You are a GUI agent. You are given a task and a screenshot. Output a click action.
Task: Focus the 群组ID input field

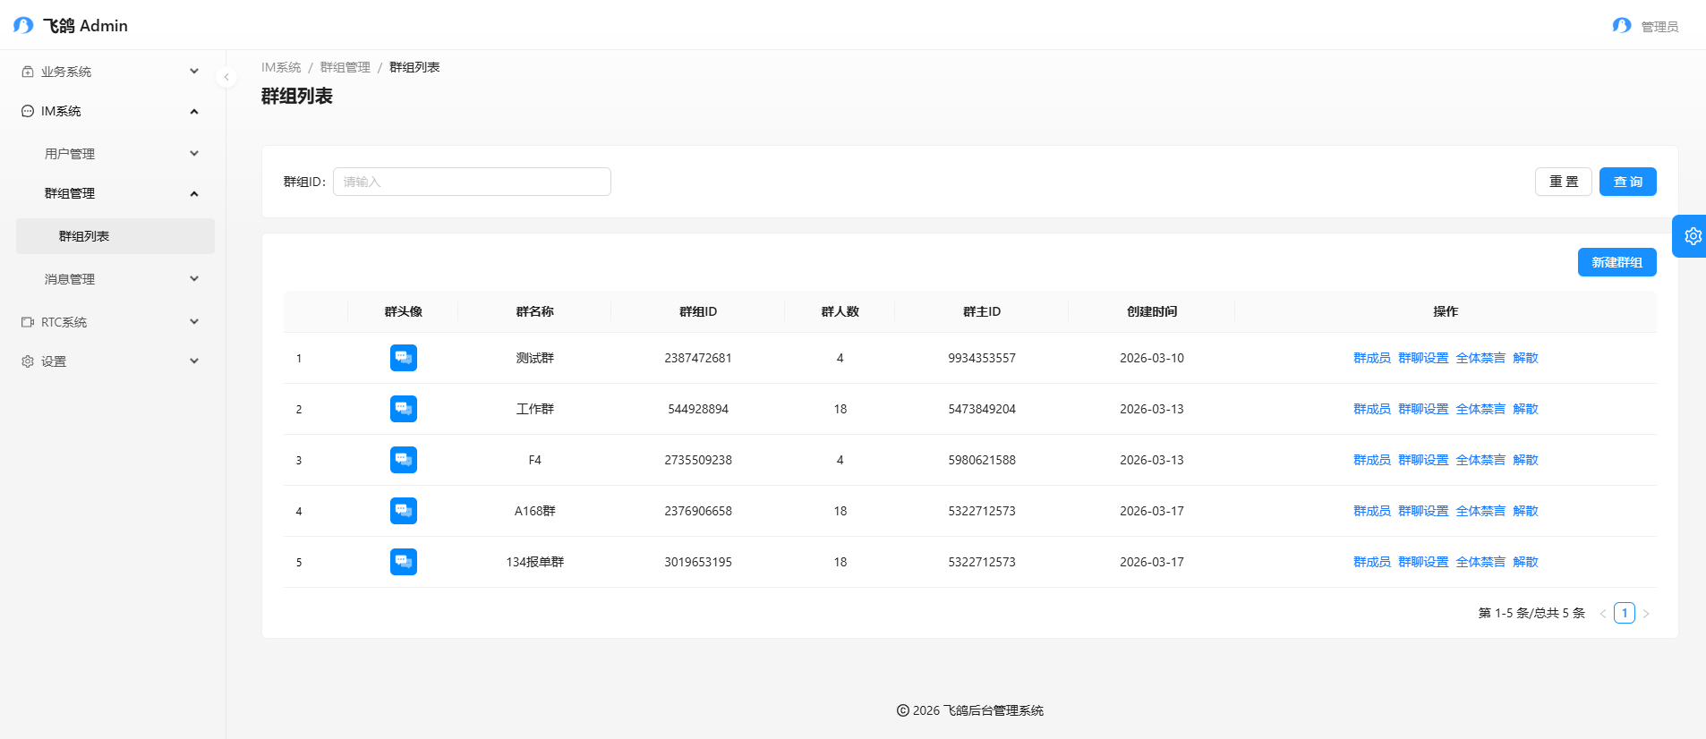pyautogui.click(x=472, y=182)
